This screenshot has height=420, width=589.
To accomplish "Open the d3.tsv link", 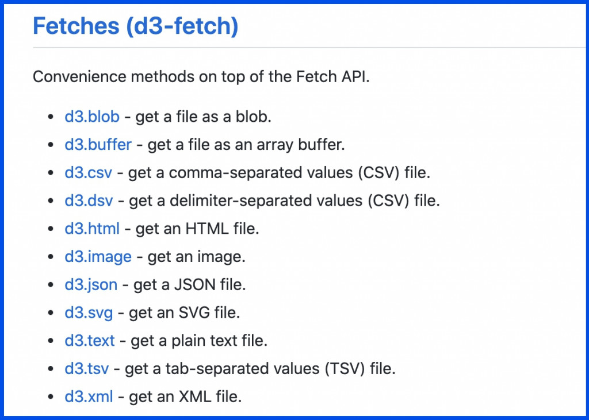I will 87,369.
